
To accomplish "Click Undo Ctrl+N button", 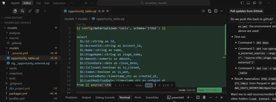I will point(187,90).
